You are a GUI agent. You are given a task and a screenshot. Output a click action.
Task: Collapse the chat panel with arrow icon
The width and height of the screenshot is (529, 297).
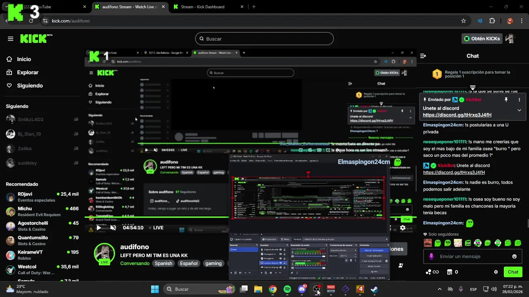(423, 56)
